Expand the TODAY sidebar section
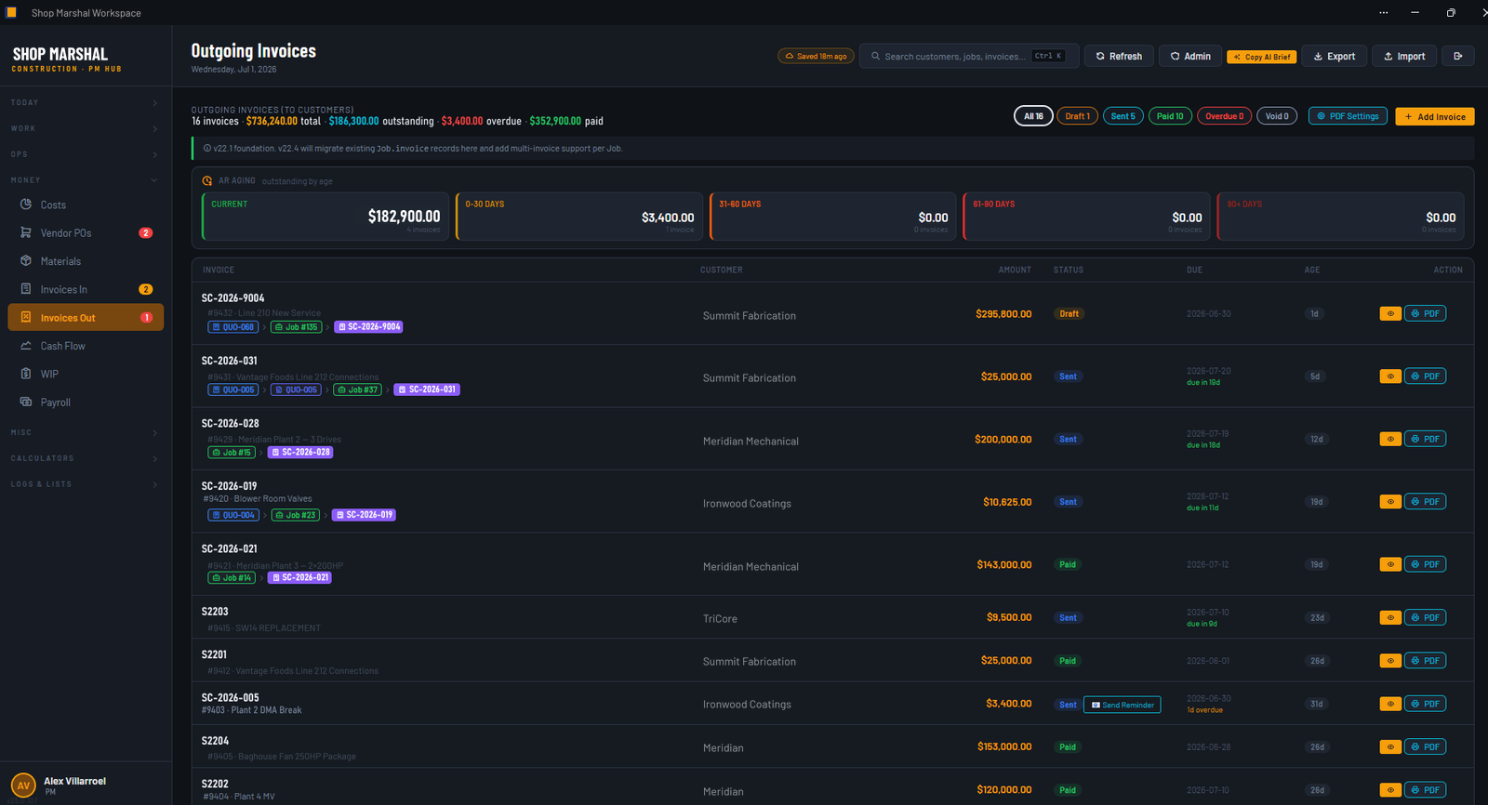The height and width of the screenshot is (805, 1488). (x=86, y=102)
